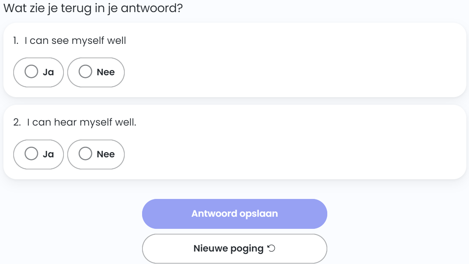Screen dimensions: 469x264
Task: Click the "Nee" label text under "hear myself well"
Action: click(106, 154)
